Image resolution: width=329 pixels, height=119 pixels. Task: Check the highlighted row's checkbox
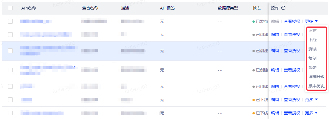(10, 51)
